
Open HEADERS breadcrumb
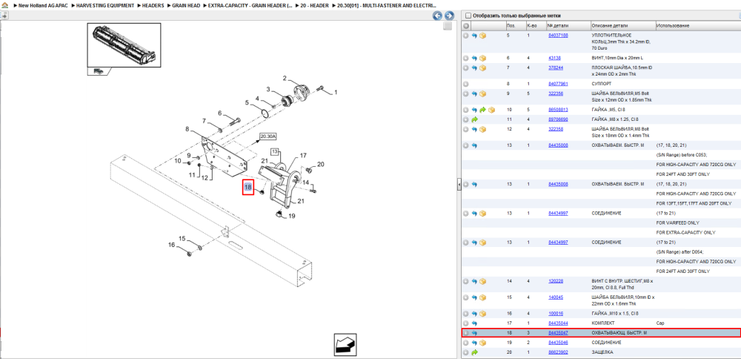[153, 5]
